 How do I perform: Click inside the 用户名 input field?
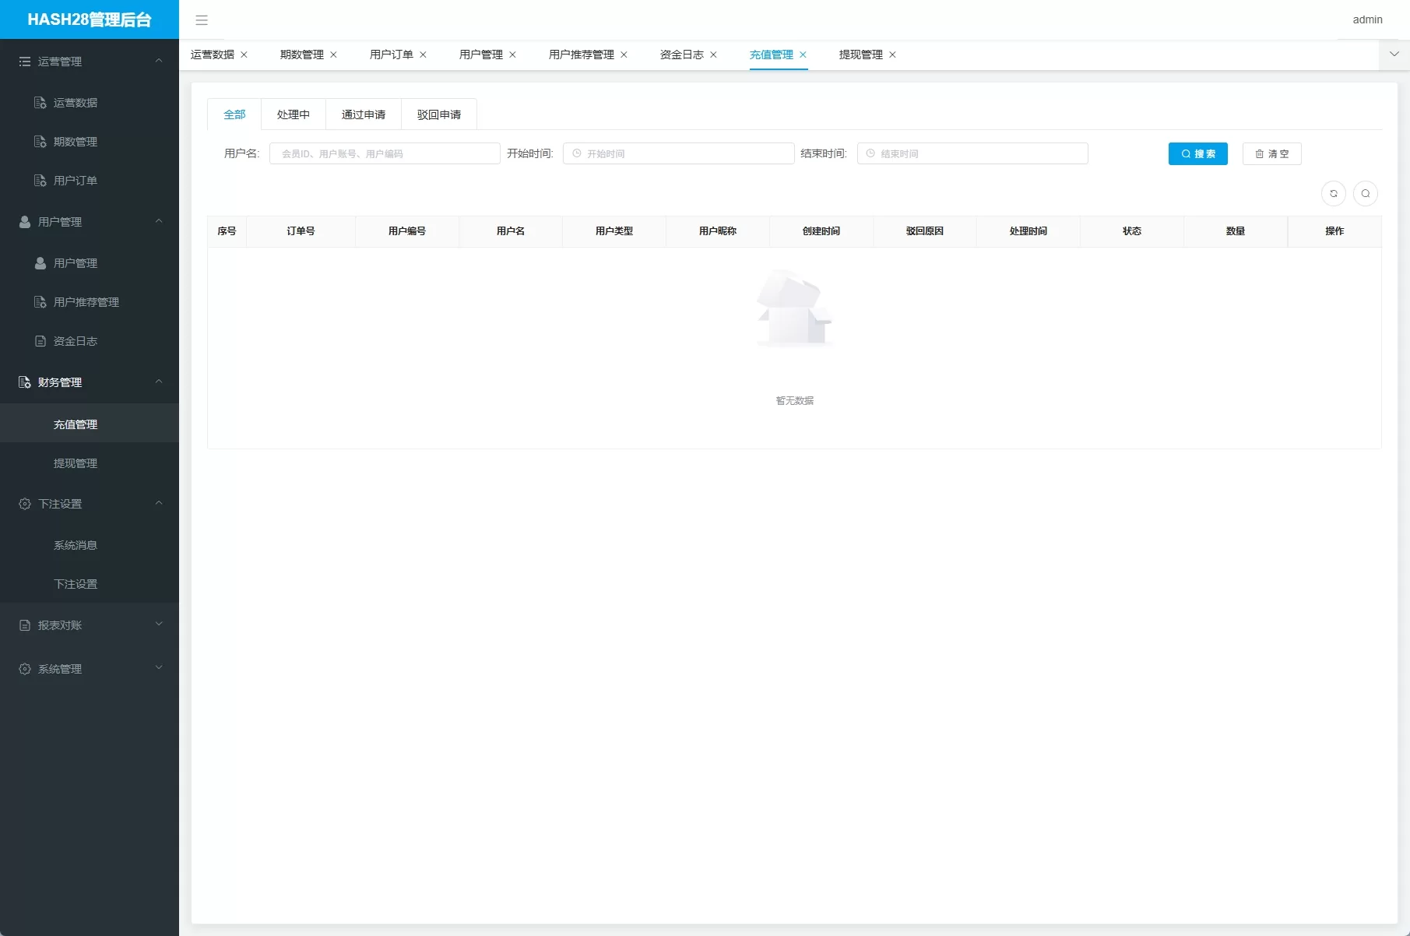click(384, 153)
